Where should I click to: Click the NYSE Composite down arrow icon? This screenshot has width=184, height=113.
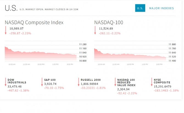coord(152,82)
